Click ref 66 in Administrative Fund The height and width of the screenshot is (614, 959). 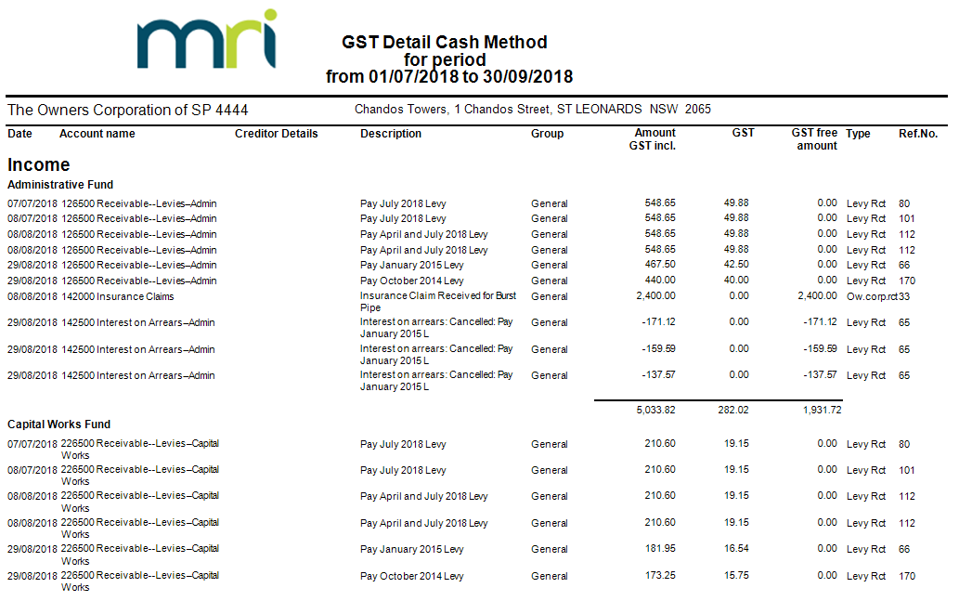click(x=904, y=265)
